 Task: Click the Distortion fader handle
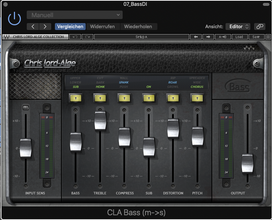pyautogui.click(x=173, y=128)
